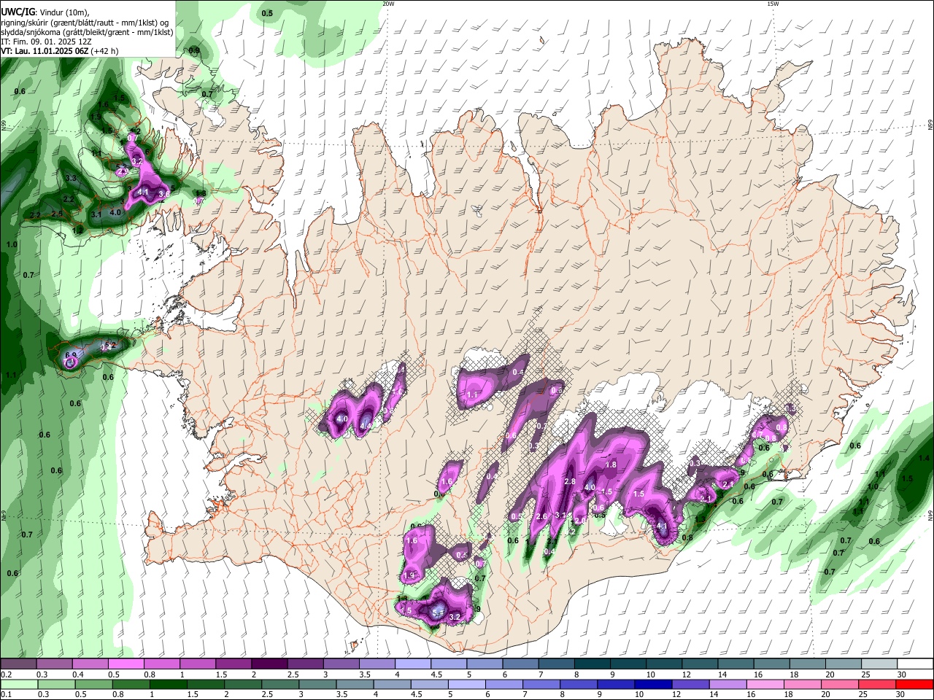
Task: Pick the white legend swatch labeled 30
Action: point(914,664)
